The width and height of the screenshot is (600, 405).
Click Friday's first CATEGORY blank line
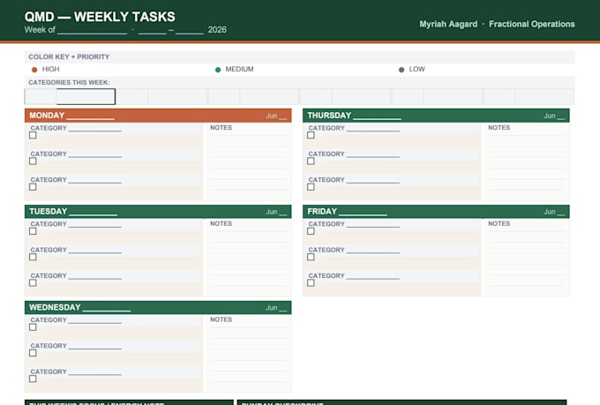[x=373, y=225]
